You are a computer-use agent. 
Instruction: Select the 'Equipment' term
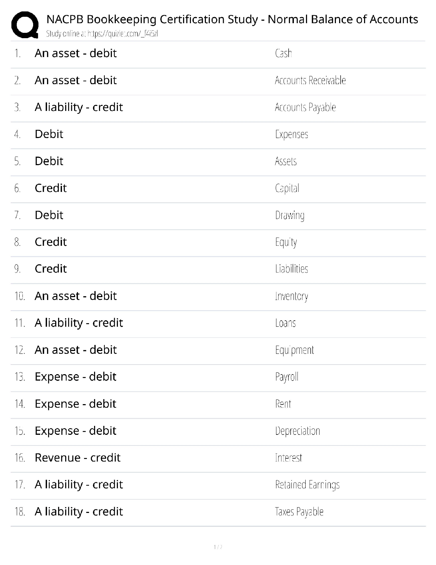[295, 350]
